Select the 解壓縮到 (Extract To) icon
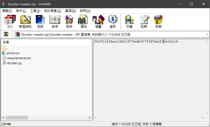The height and width of the screenshot is (127, 210). tap(25, 21)
